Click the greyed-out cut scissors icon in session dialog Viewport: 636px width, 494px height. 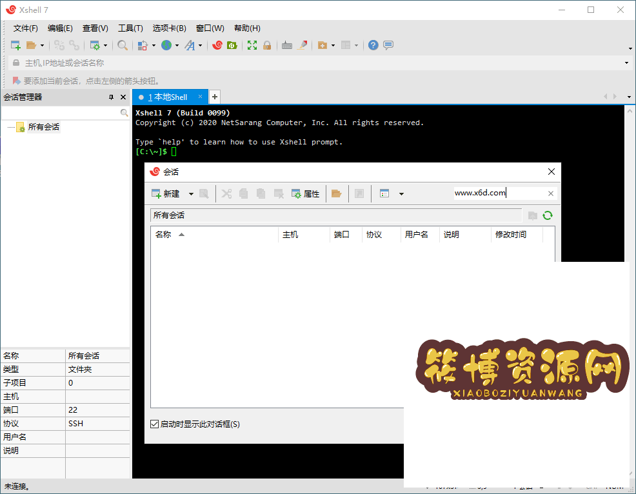226,193
